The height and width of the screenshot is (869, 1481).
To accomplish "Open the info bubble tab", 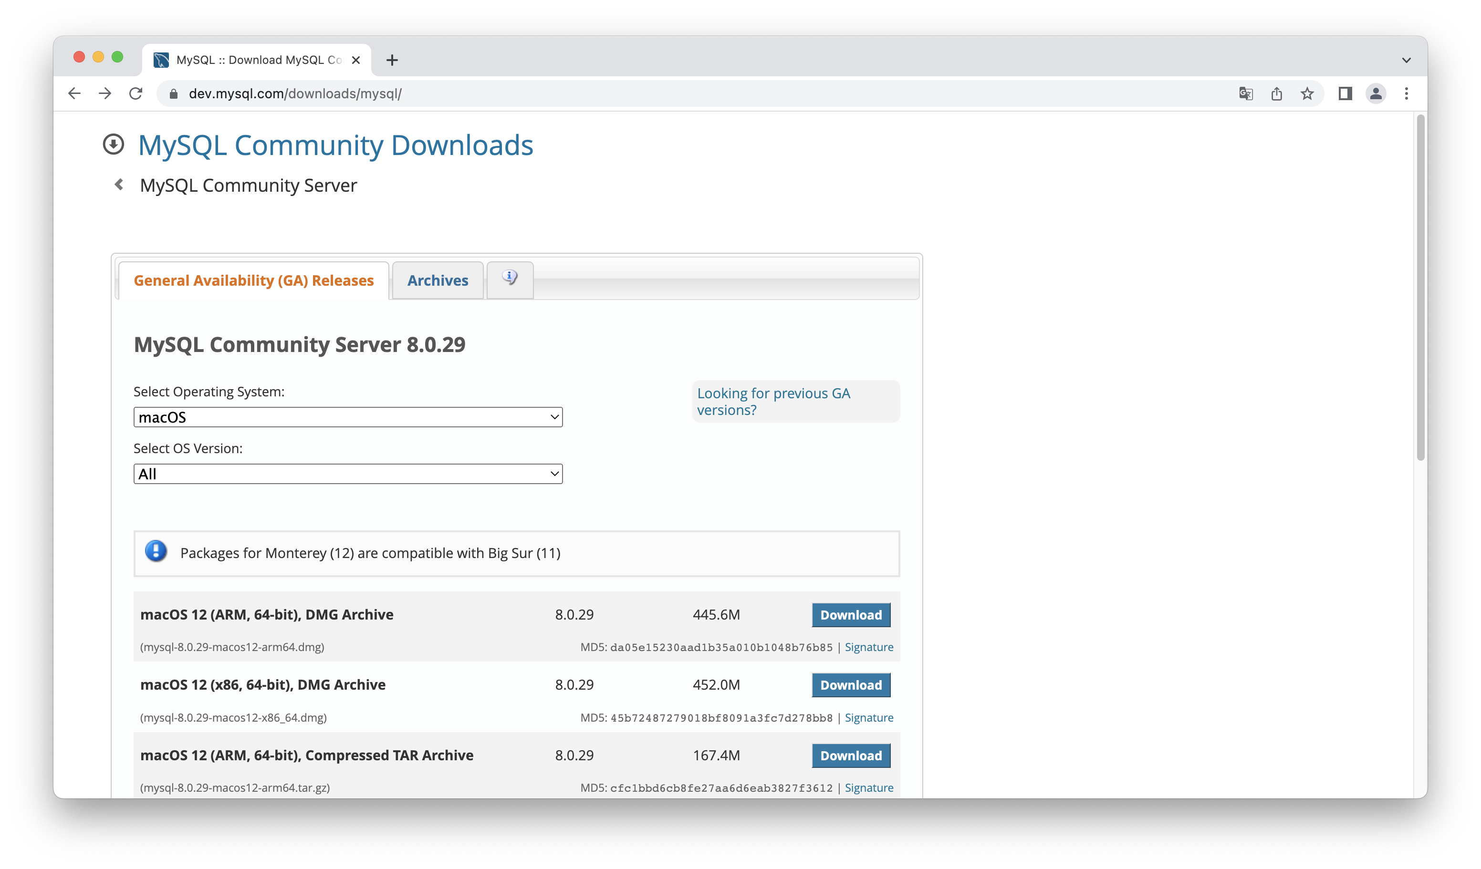I will pyautogui.click(x=510, y=279).
